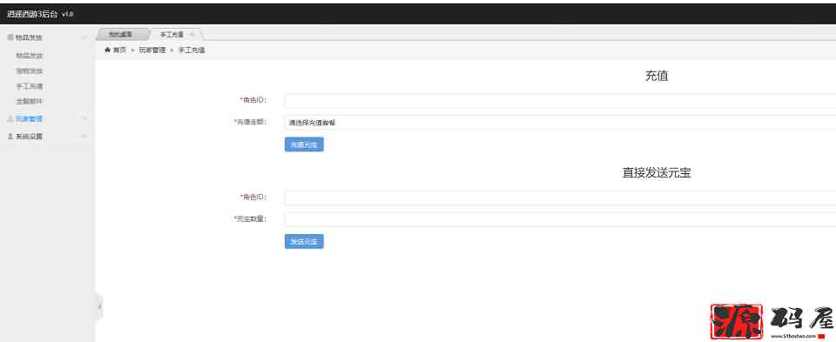Expand the 系统设置 sidebar group arrow
The height and width of the screenshot is (342, 836).
coord(84,137)
